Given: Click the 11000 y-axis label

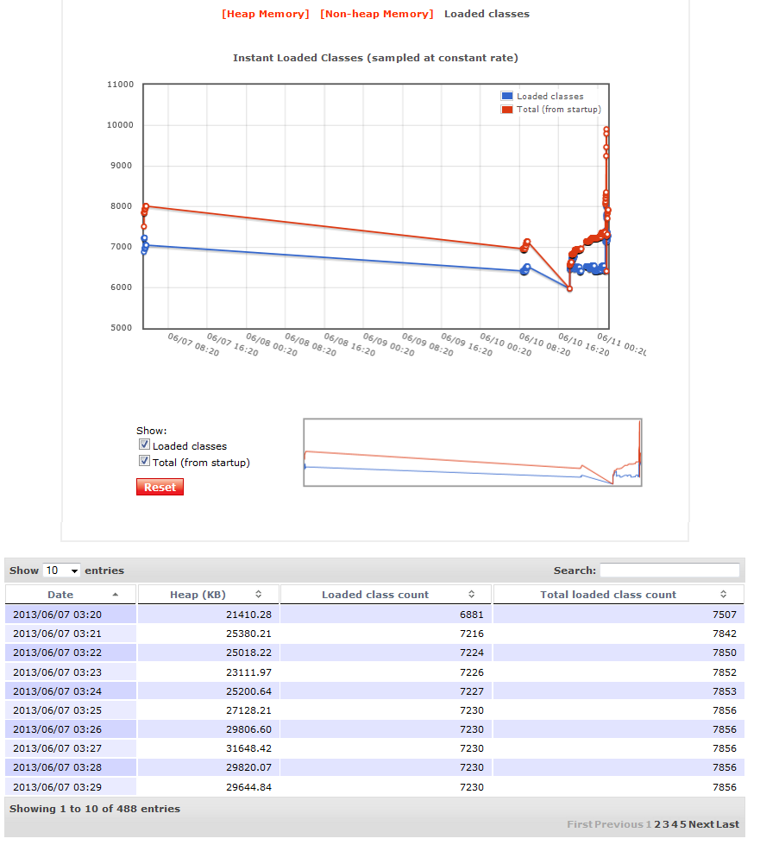Looking at the screenshot, I should pyautogui.click(x=120, y=84).
